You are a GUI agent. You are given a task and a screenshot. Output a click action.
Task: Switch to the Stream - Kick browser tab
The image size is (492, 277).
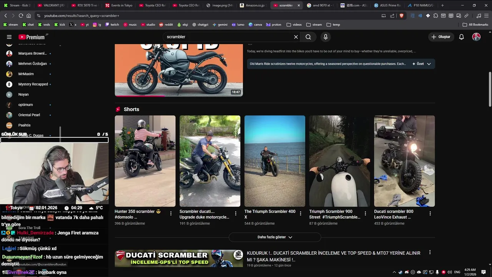tap(17, 5)
